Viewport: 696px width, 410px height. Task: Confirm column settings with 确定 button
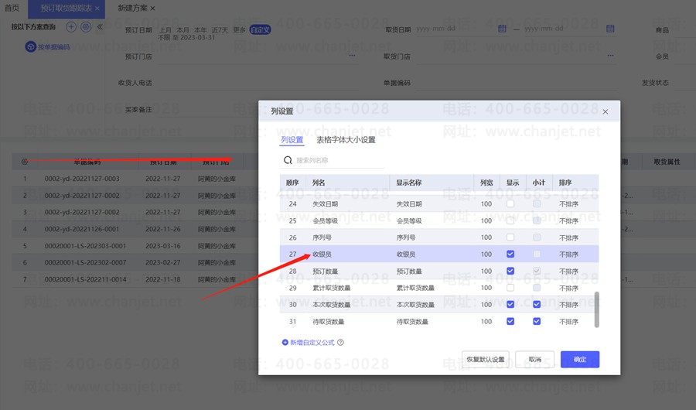[x=579, y=359]
